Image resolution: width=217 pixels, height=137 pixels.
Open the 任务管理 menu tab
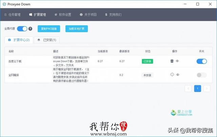click(13, 15)
